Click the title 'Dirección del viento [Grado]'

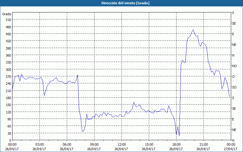coord(125,3)
